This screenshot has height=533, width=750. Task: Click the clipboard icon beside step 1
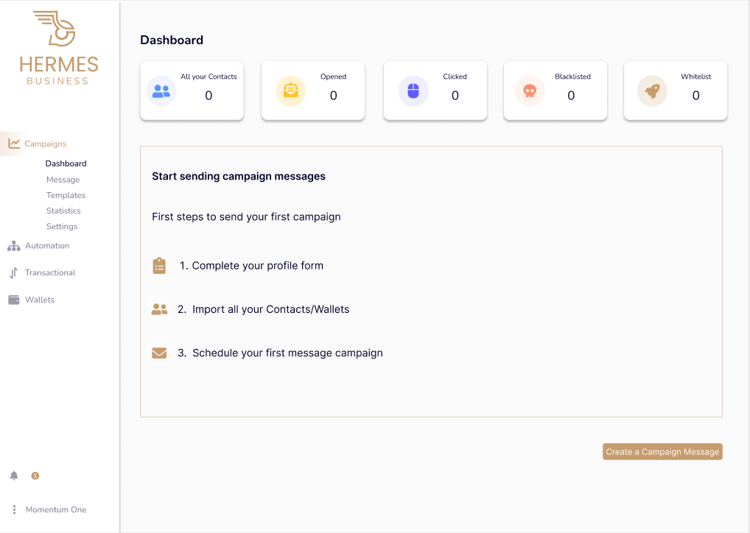click(159, 265)
